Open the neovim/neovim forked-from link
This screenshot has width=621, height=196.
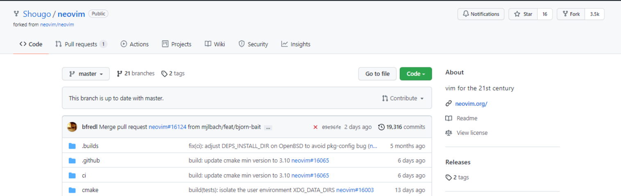coord(57,24)
